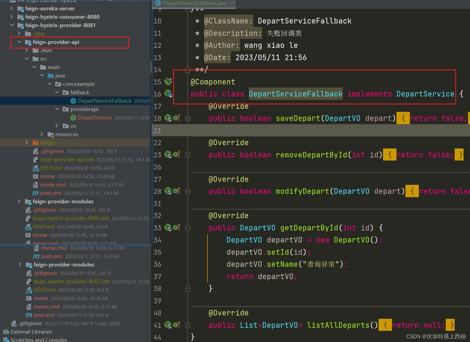Click the first HELP.md markdown file icon

click(x=35, y=168)
